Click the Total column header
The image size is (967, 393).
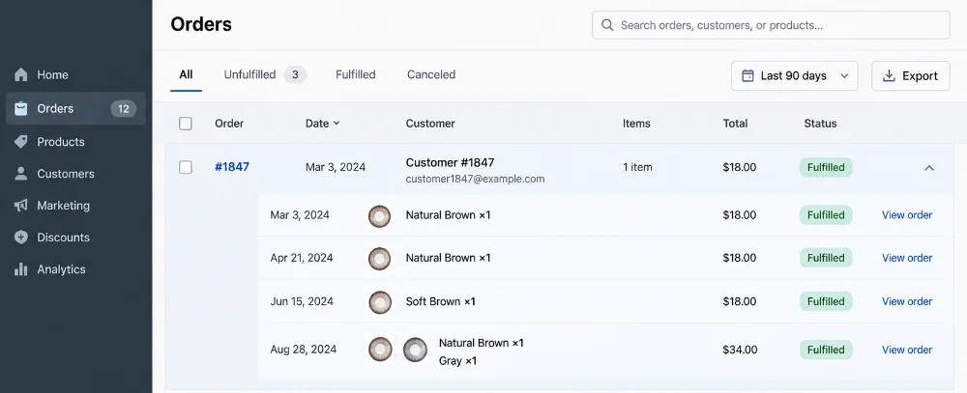[x=735, y=124]
